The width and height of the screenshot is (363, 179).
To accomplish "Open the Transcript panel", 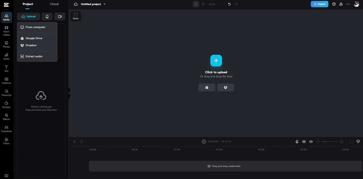I will (x=6, y=93).
